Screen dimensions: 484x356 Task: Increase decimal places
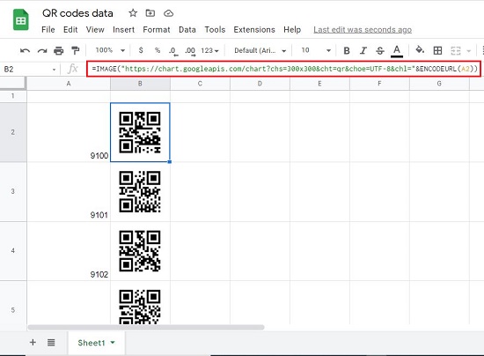coord(190,51)
